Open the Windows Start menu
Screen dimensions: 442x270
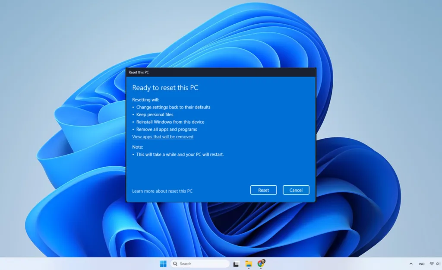click(x=163, y=264)
